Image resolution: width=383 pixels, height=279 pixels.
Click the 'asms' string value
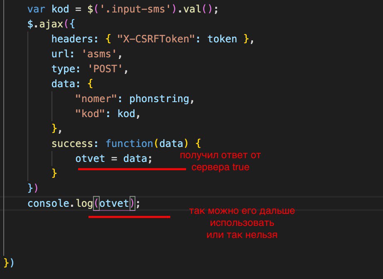tap(99, 54)
